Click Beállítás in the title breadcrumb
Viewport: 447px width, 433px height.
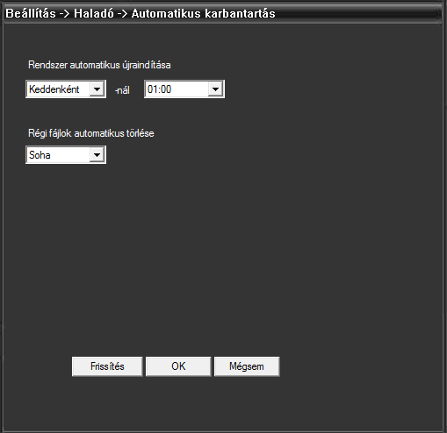tap(31, 14)
